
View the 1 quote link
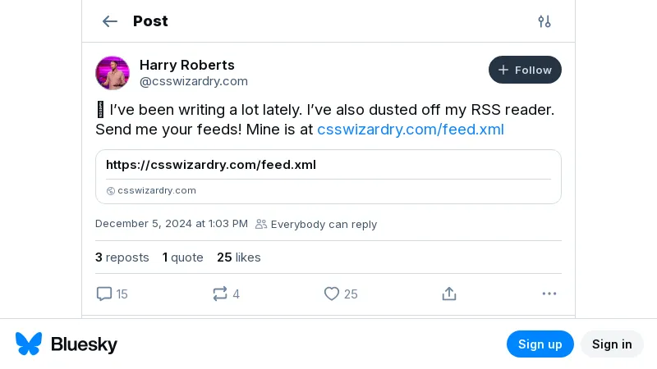(182, 257)
